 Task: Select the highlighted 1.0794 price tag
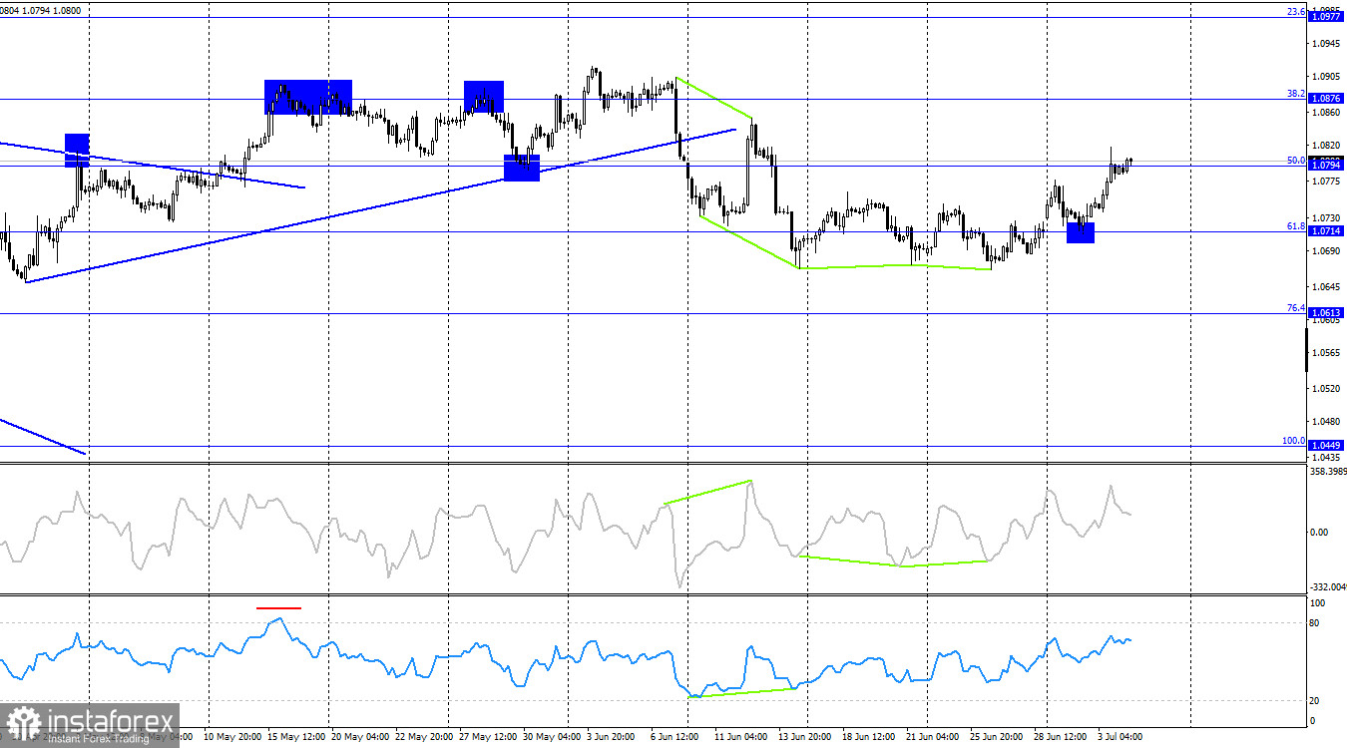click(1326, 166)
